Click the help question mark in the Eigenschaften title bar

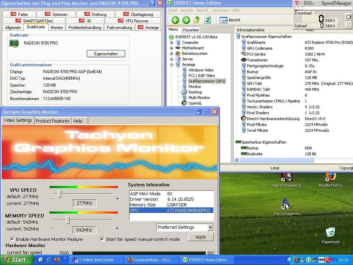152,3
